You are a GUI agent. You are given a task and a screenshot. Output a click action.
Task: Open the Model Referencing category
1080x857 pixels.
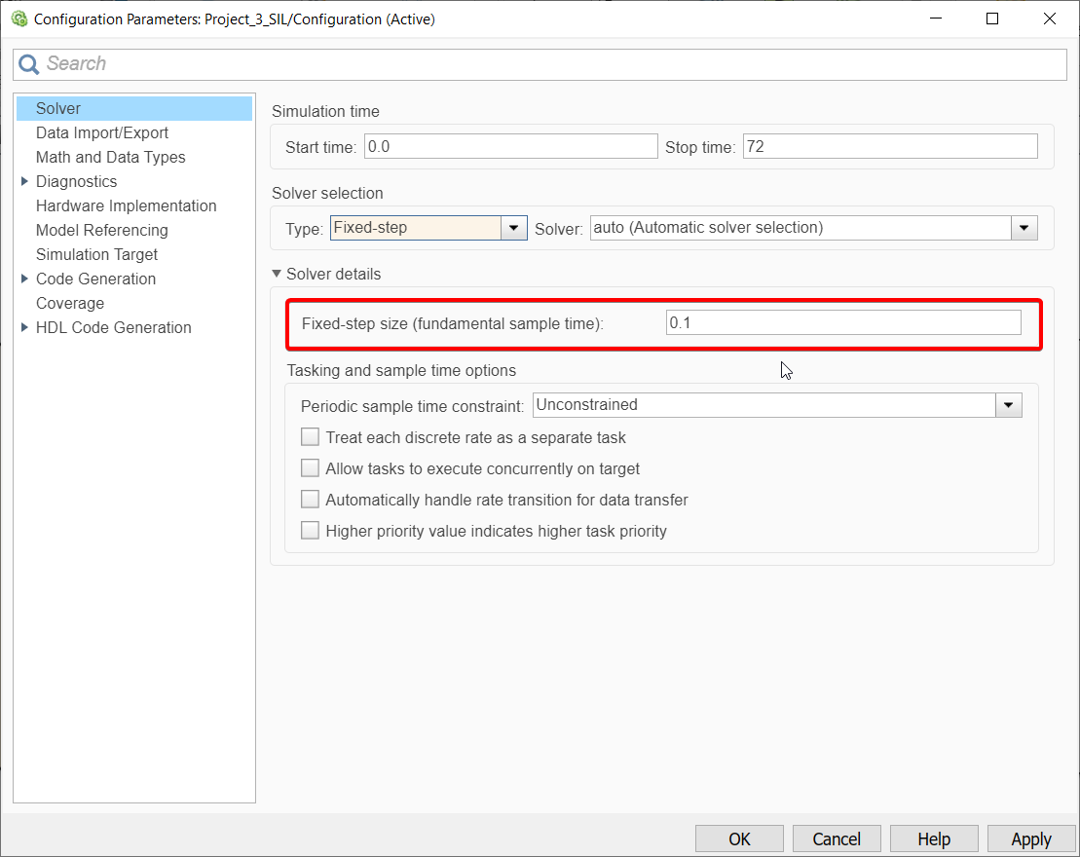101,230
